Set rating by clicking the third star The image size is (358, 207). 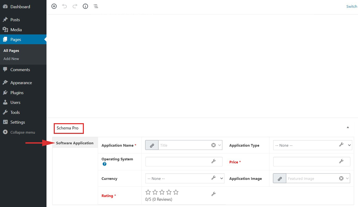[x=162, y=192]
